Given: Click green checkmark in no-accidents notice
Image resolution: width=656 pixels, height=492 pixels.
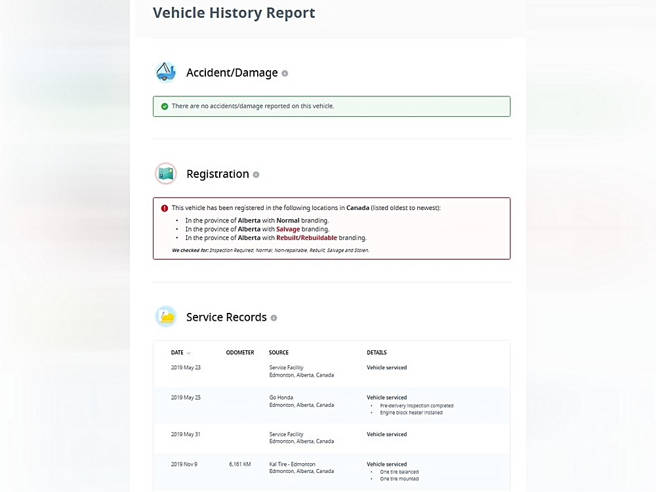Looking at the screenshot, I should pyautogui.click(x=165, y=106).
